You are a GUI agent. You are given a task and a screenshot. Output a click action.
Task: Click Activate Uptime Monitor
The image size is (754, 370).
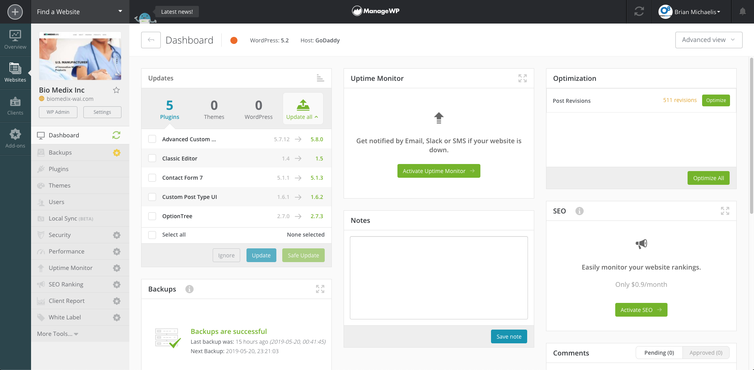(x=439, y=171)
